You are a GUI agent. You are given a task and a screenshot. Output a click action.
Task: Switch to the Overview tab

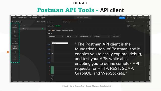coord(50,22)
